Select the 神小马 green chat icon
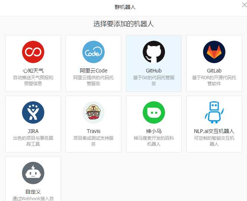Screen dimensions: 247x201 [x=154, y=112]
